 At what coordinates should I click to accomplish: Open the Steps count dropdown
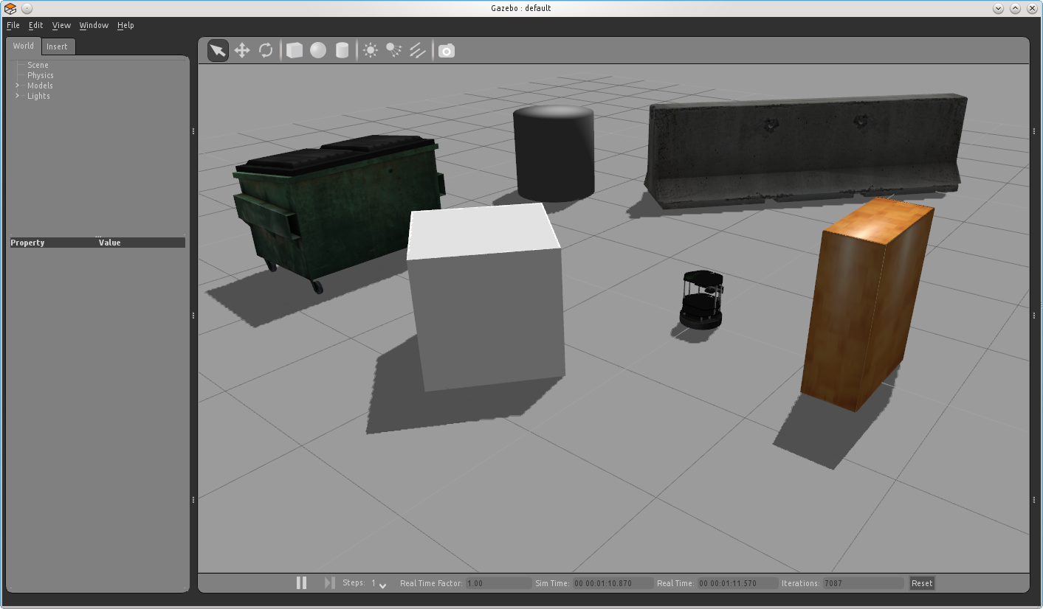pos(382,584)
